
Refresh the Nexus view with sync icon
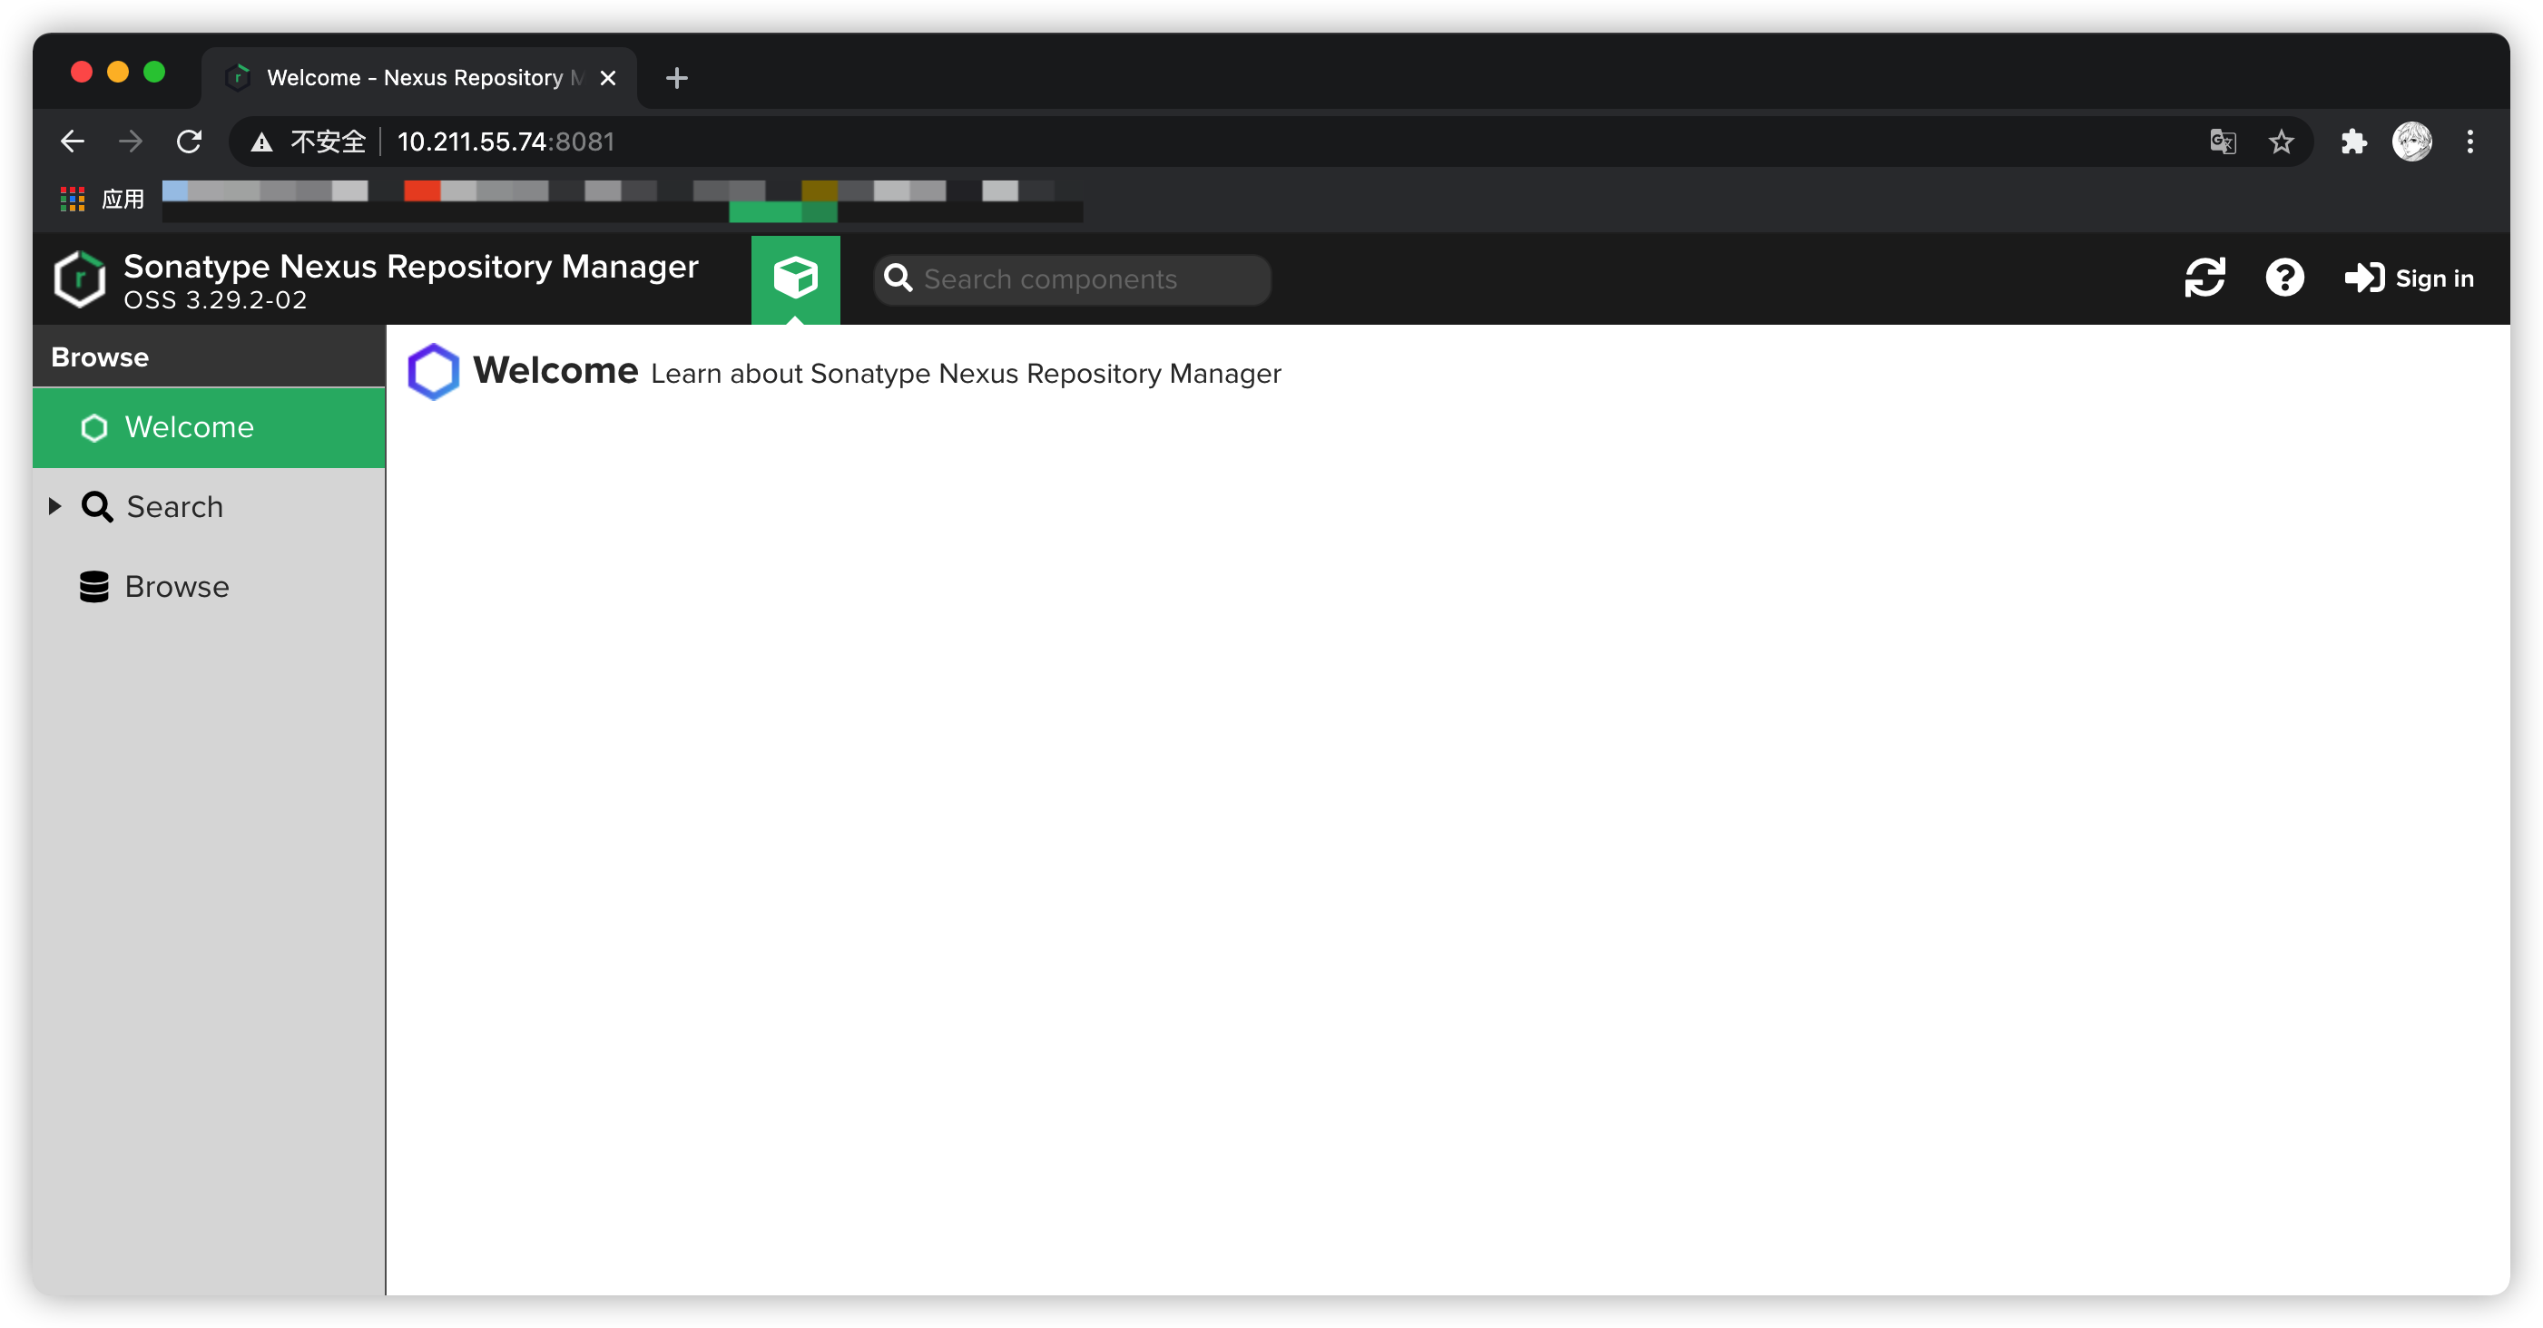pyautogui.click(x=2204, y=278)
